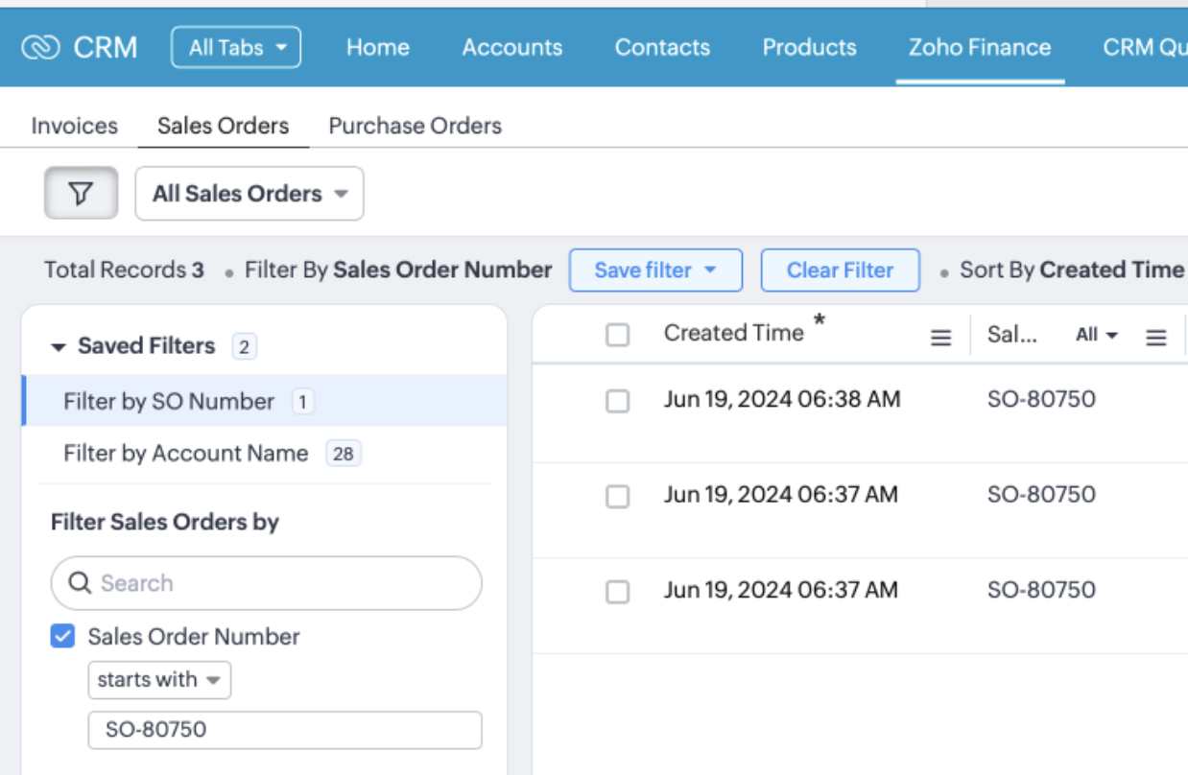
Task: Click the magnifier icon in filter search
Action: [x=80, y=583]
